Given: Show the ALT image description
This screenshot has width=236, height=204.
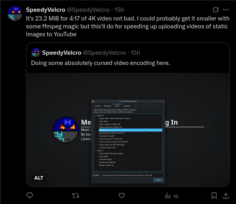Looking at the screenshot, I should pyautogui.click(x=39, y=178).
